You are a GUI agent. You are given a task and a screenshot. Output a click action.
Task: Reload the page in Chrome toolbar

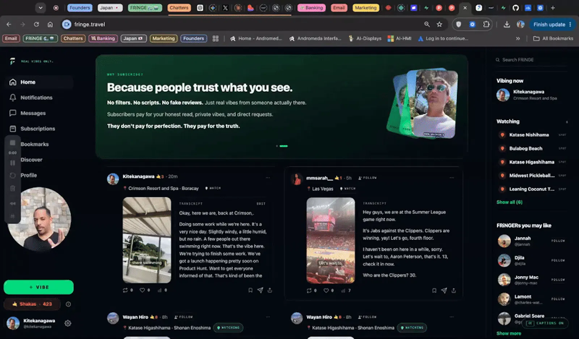tap(36, 24)
